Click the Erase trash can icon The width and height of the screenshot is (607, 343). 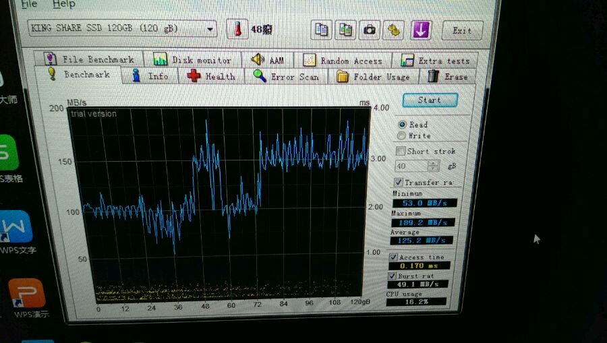coord(433,76)
